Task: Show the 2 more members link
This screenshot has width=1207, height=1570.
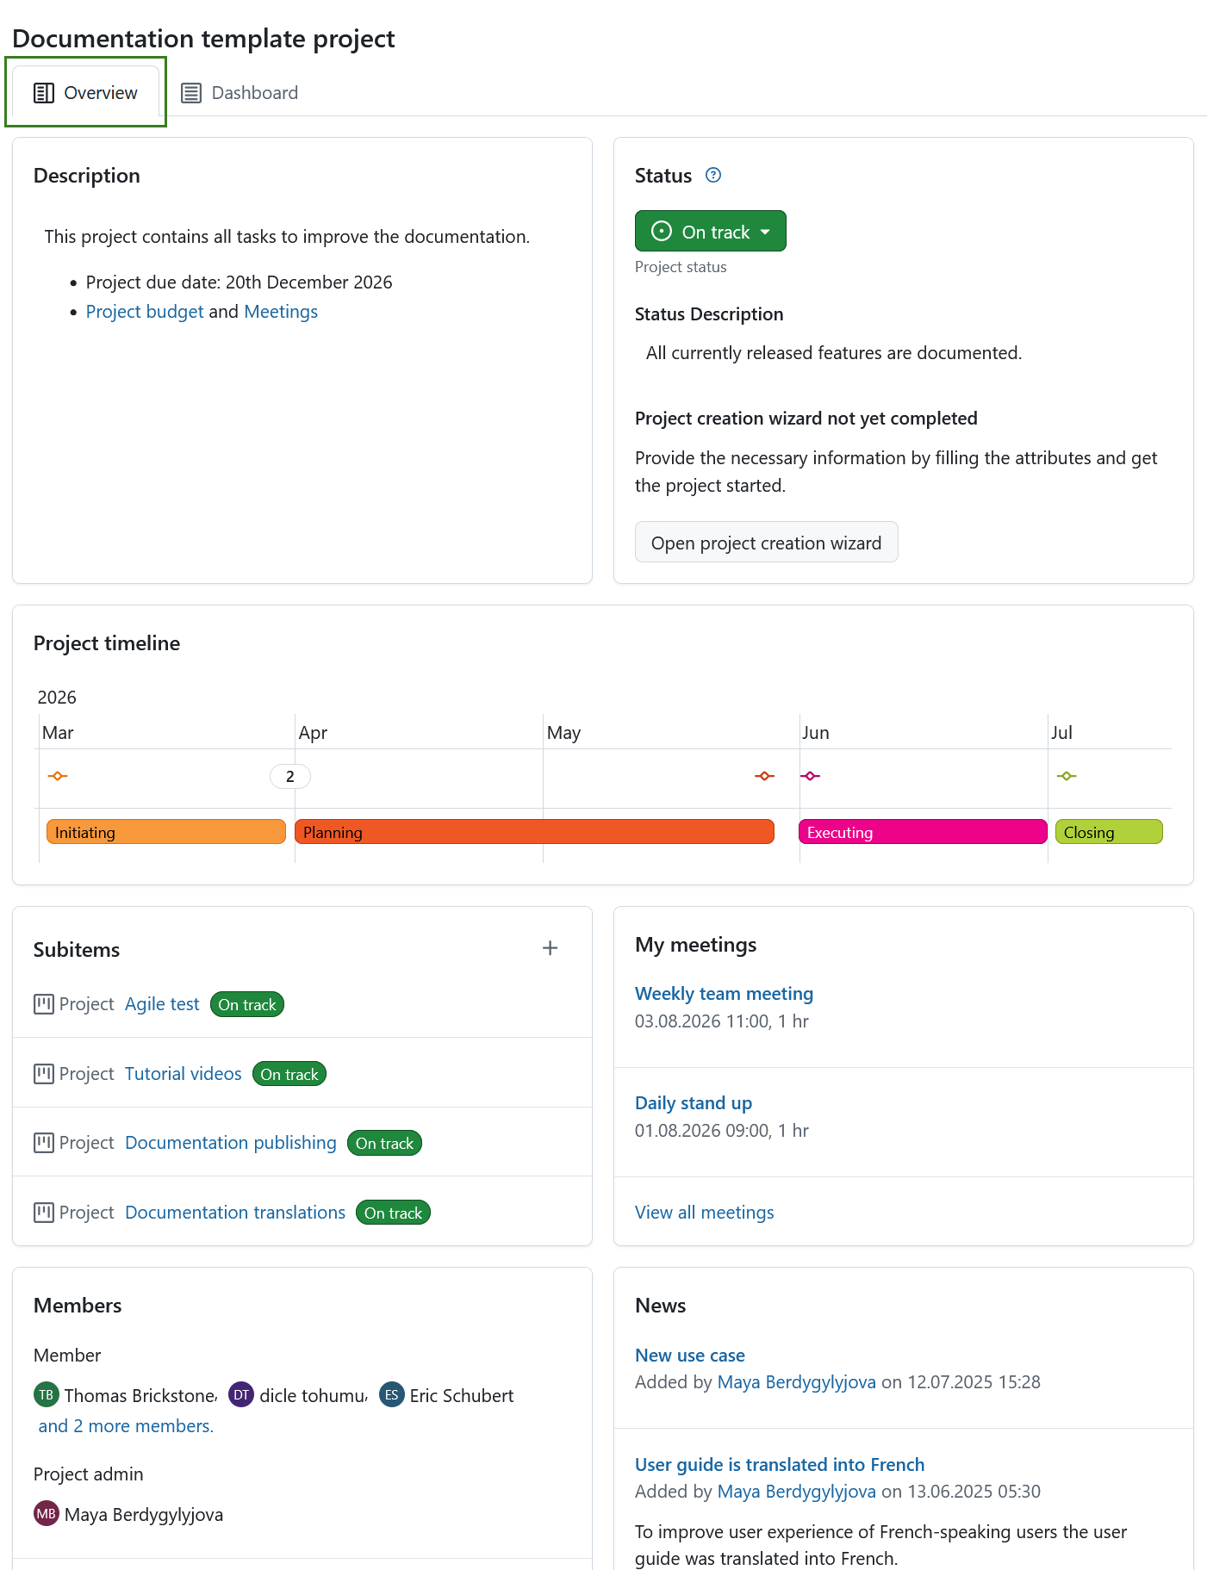Action: 126,1426
